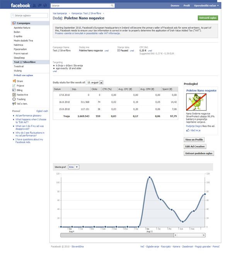Click the Strani pages icon
Viewport: 232px width, 256px height.
pos(14,81)
